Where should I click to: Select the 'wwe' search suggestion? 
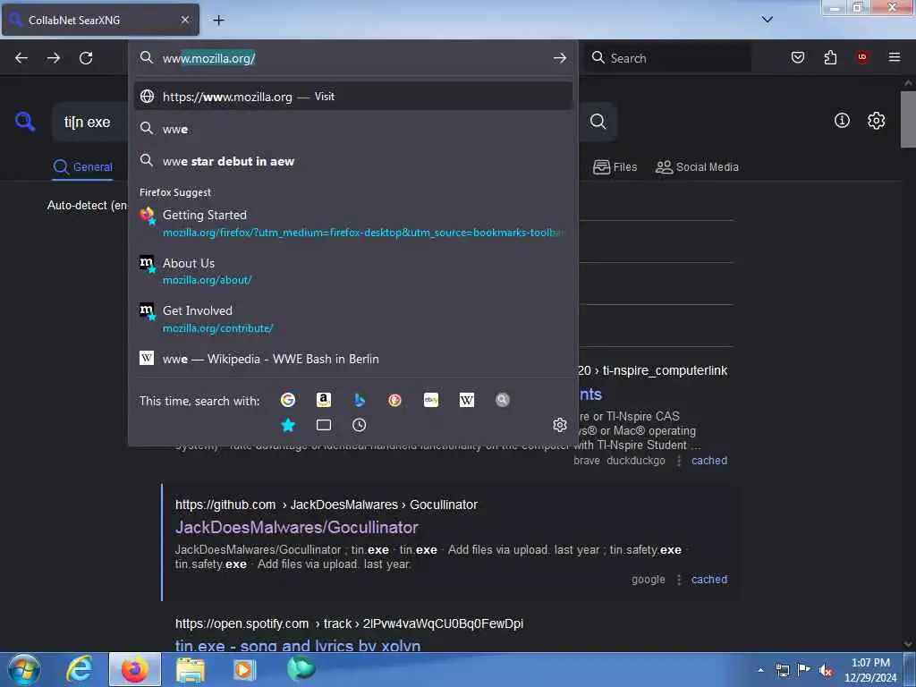[x=353, y=129]
